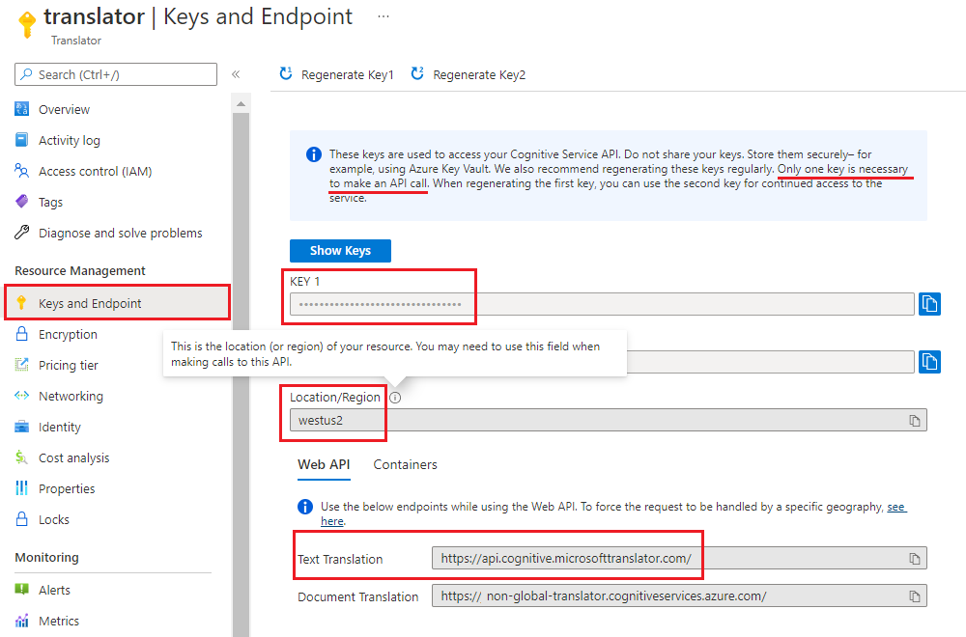
Task: Copy KEY 1 value to clipboard
Action: point(929,304)
